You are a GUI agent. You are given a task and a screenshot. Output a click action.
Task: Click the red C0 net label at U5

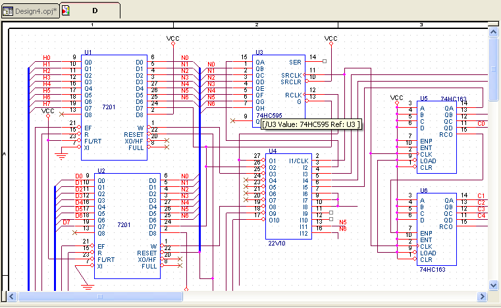[x=481, y=123]
